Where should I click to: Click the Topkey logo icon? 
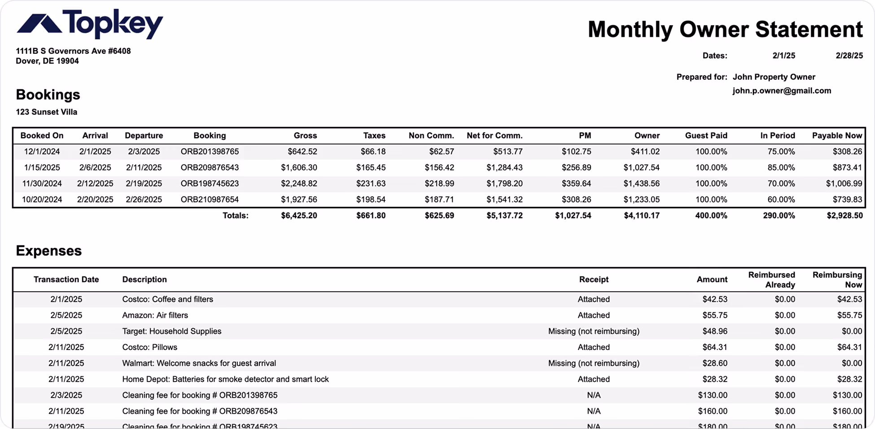(x=39, y=24)
